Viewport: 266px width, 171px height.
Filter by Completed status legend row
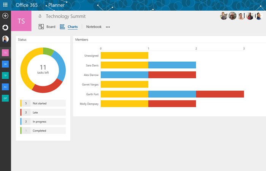pyautogui.click(x=43, y=131)
